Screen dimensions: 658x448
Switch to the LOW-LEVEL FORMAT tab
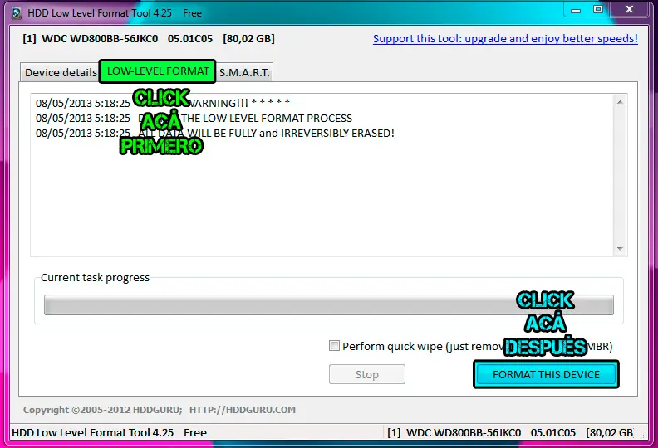[x=157, y=71]
